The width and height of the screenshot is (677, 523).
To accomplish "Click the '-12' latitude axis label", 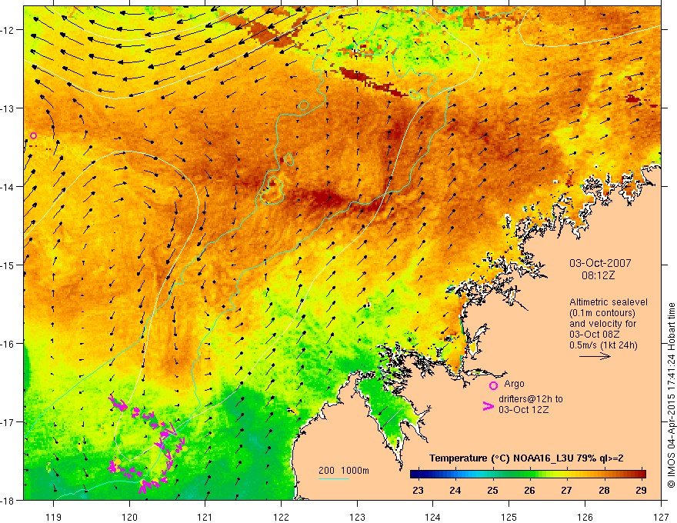I will click(8, 30).
